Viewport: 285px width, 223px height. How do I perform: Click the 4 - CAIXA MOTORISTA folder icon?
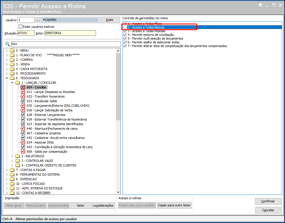point(12,69)
